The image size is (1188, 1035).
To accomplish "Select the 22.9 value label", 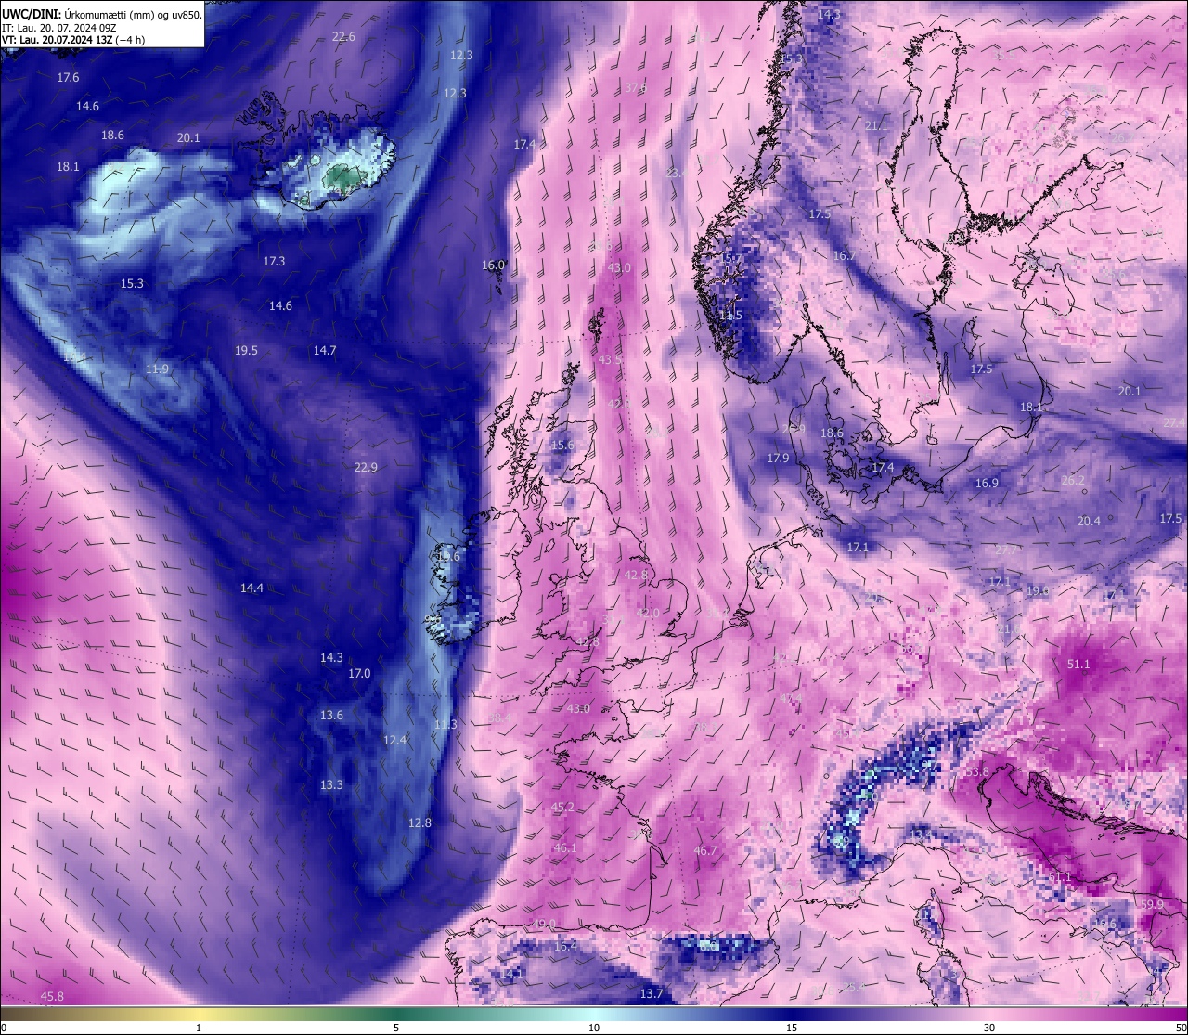I will [366, 468].
